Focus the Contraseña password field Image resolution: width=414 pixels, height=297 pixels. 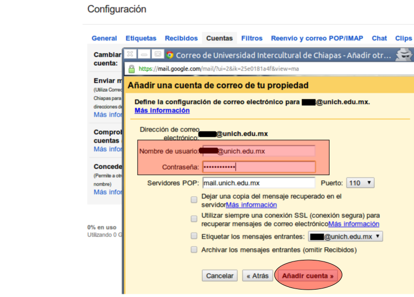(259, 167)
